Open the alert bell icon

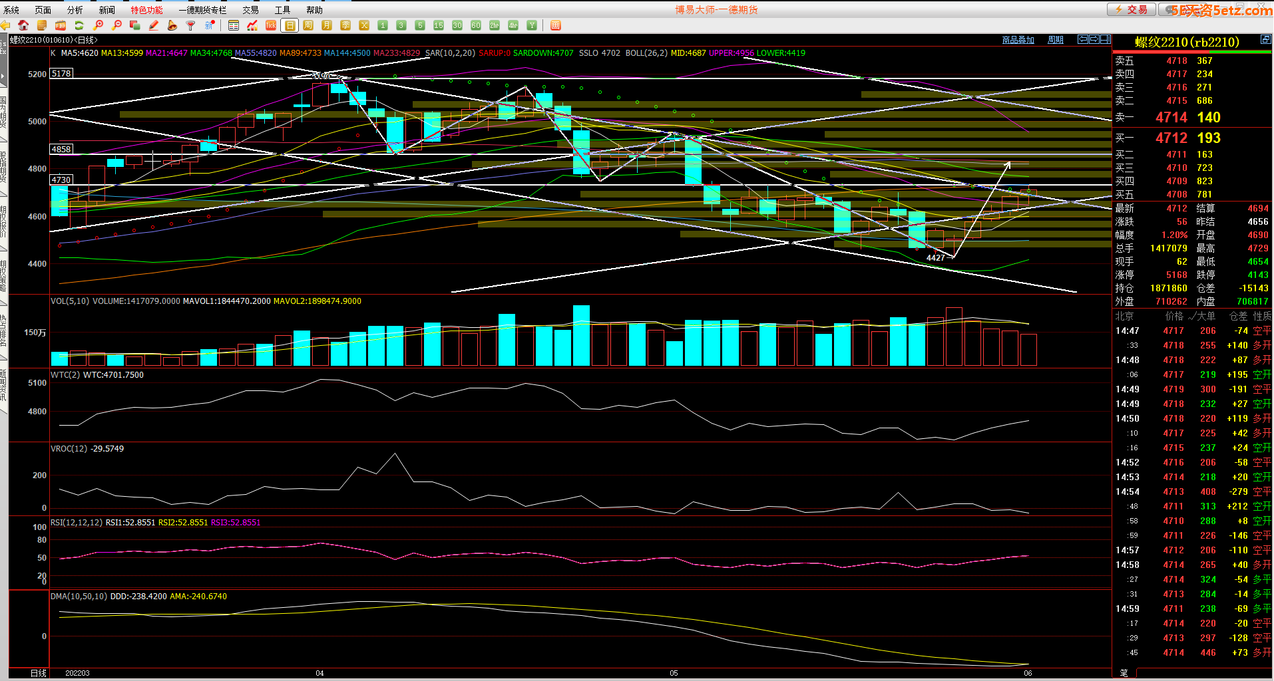pos(172,25)
